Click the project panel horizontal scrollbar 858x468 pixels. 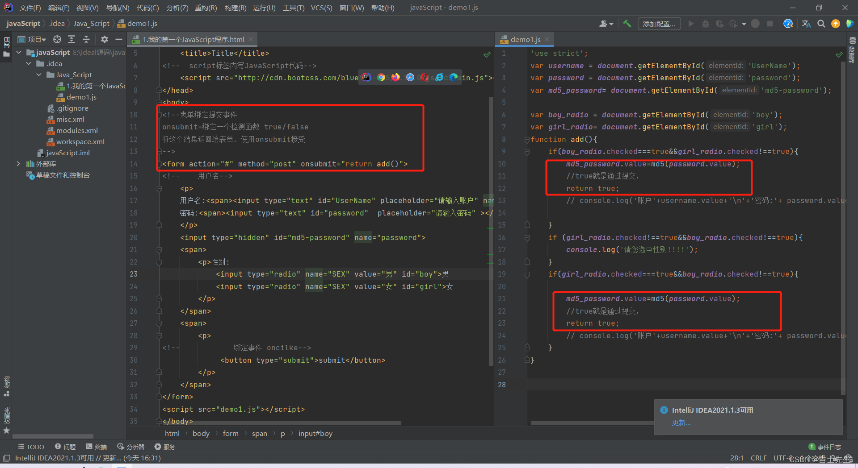[53, 436]
